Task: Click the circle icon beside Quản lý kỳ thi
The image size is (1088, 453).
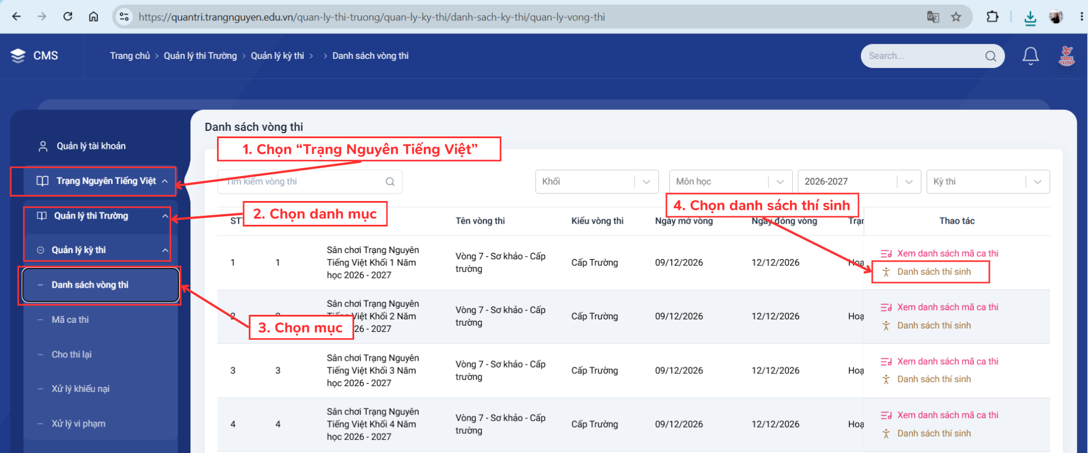Action: 40,250
